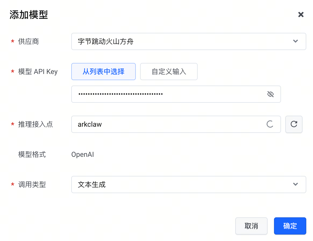Confirm with the 确定 button
Image resolution: width=313 pixels, height=241 pixels.
(x=290, y=226)
